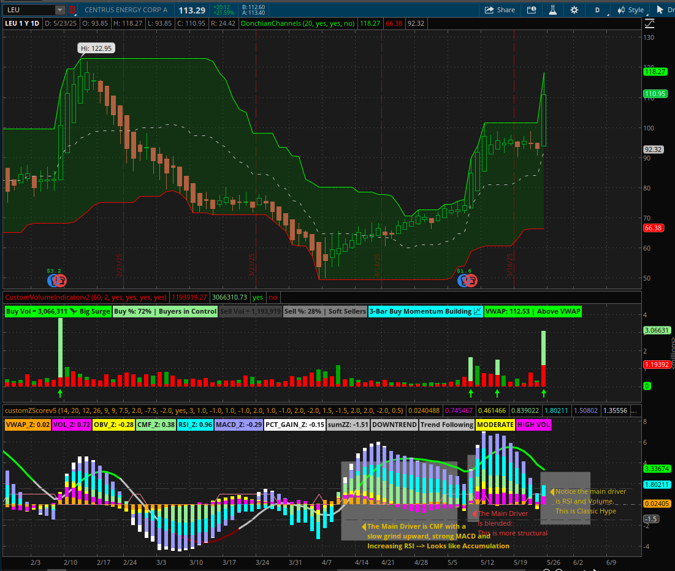Select the 'This is Classic Hype' chart note

pyautogui.click(x=585, y=511)
